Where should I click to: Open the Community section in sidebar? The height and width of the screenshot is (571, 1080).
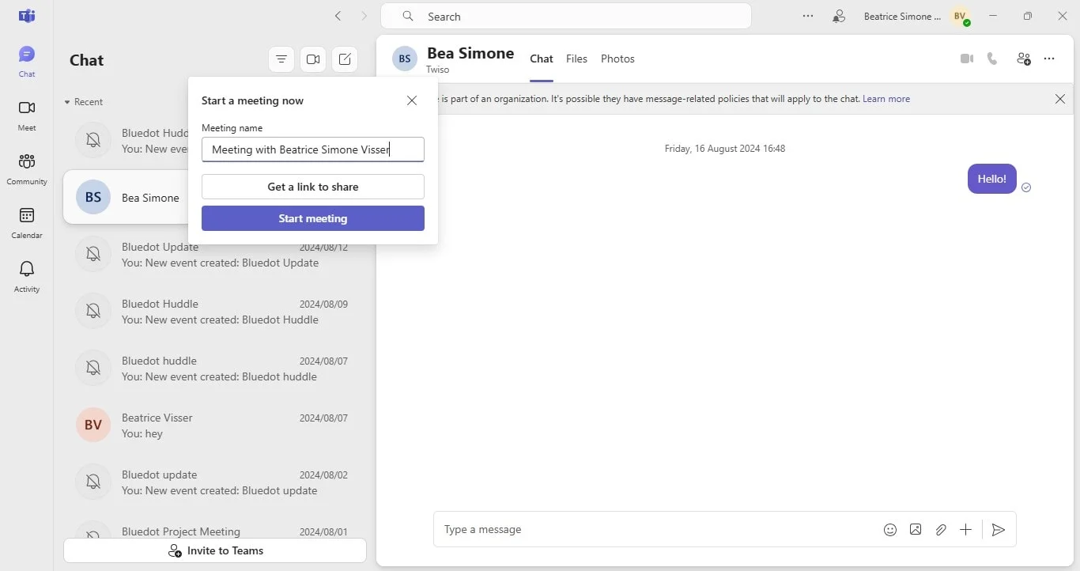[x=27, y=169]
